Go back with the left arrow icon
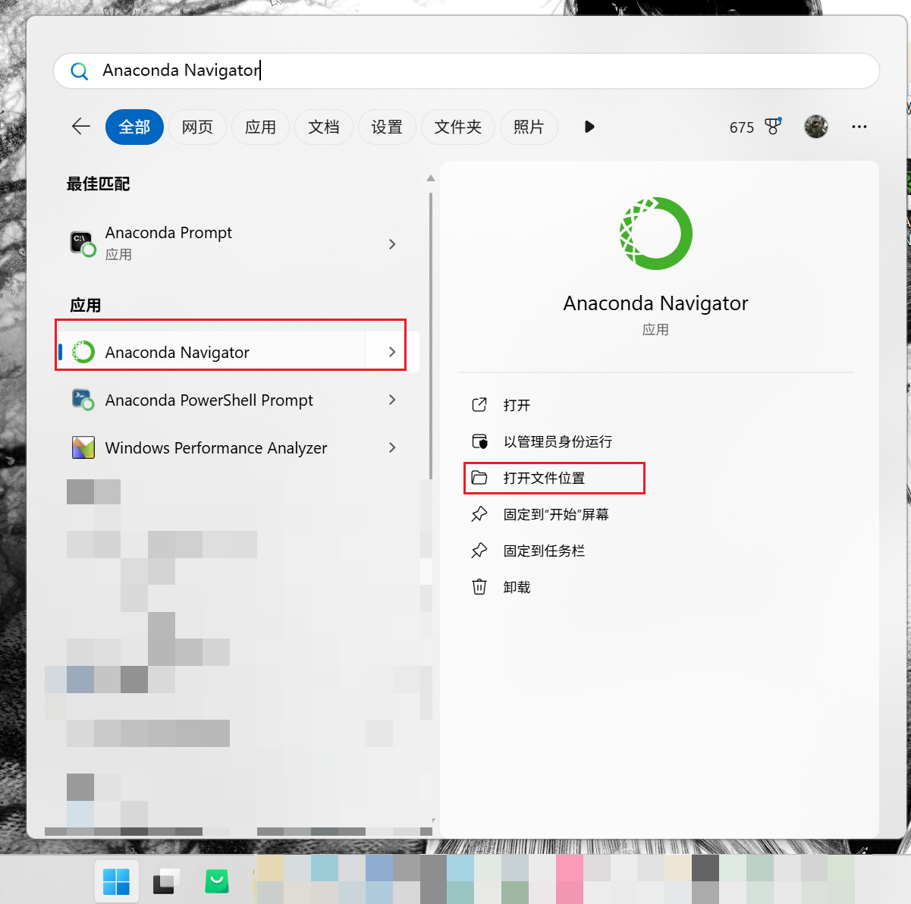Image resolution: width=911 pixels, height=904 pixels. click(x=81, y=127)
